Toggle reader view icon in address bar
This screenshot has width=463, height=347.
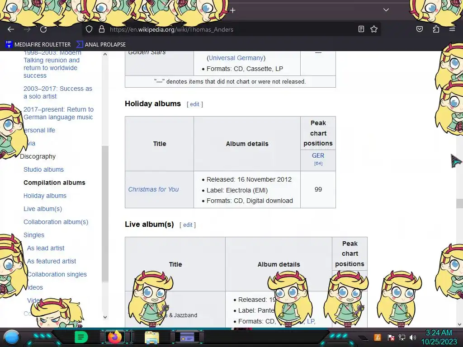tap(361, 29)
